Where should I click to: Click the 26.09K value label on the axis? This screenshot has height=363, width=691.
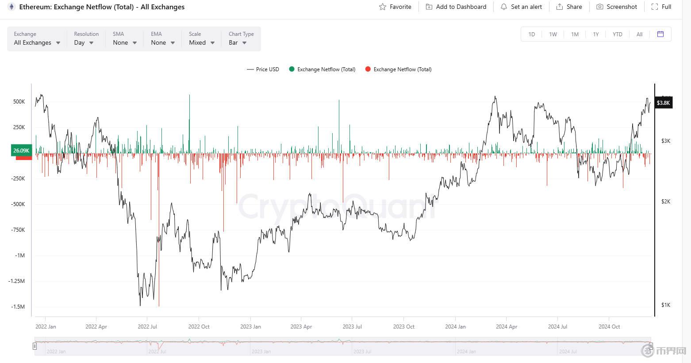[x=21, y=150]
